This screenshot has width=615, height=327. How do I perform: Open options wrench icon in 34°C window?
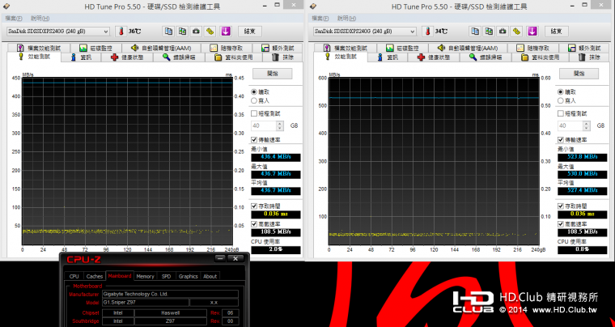516,32
